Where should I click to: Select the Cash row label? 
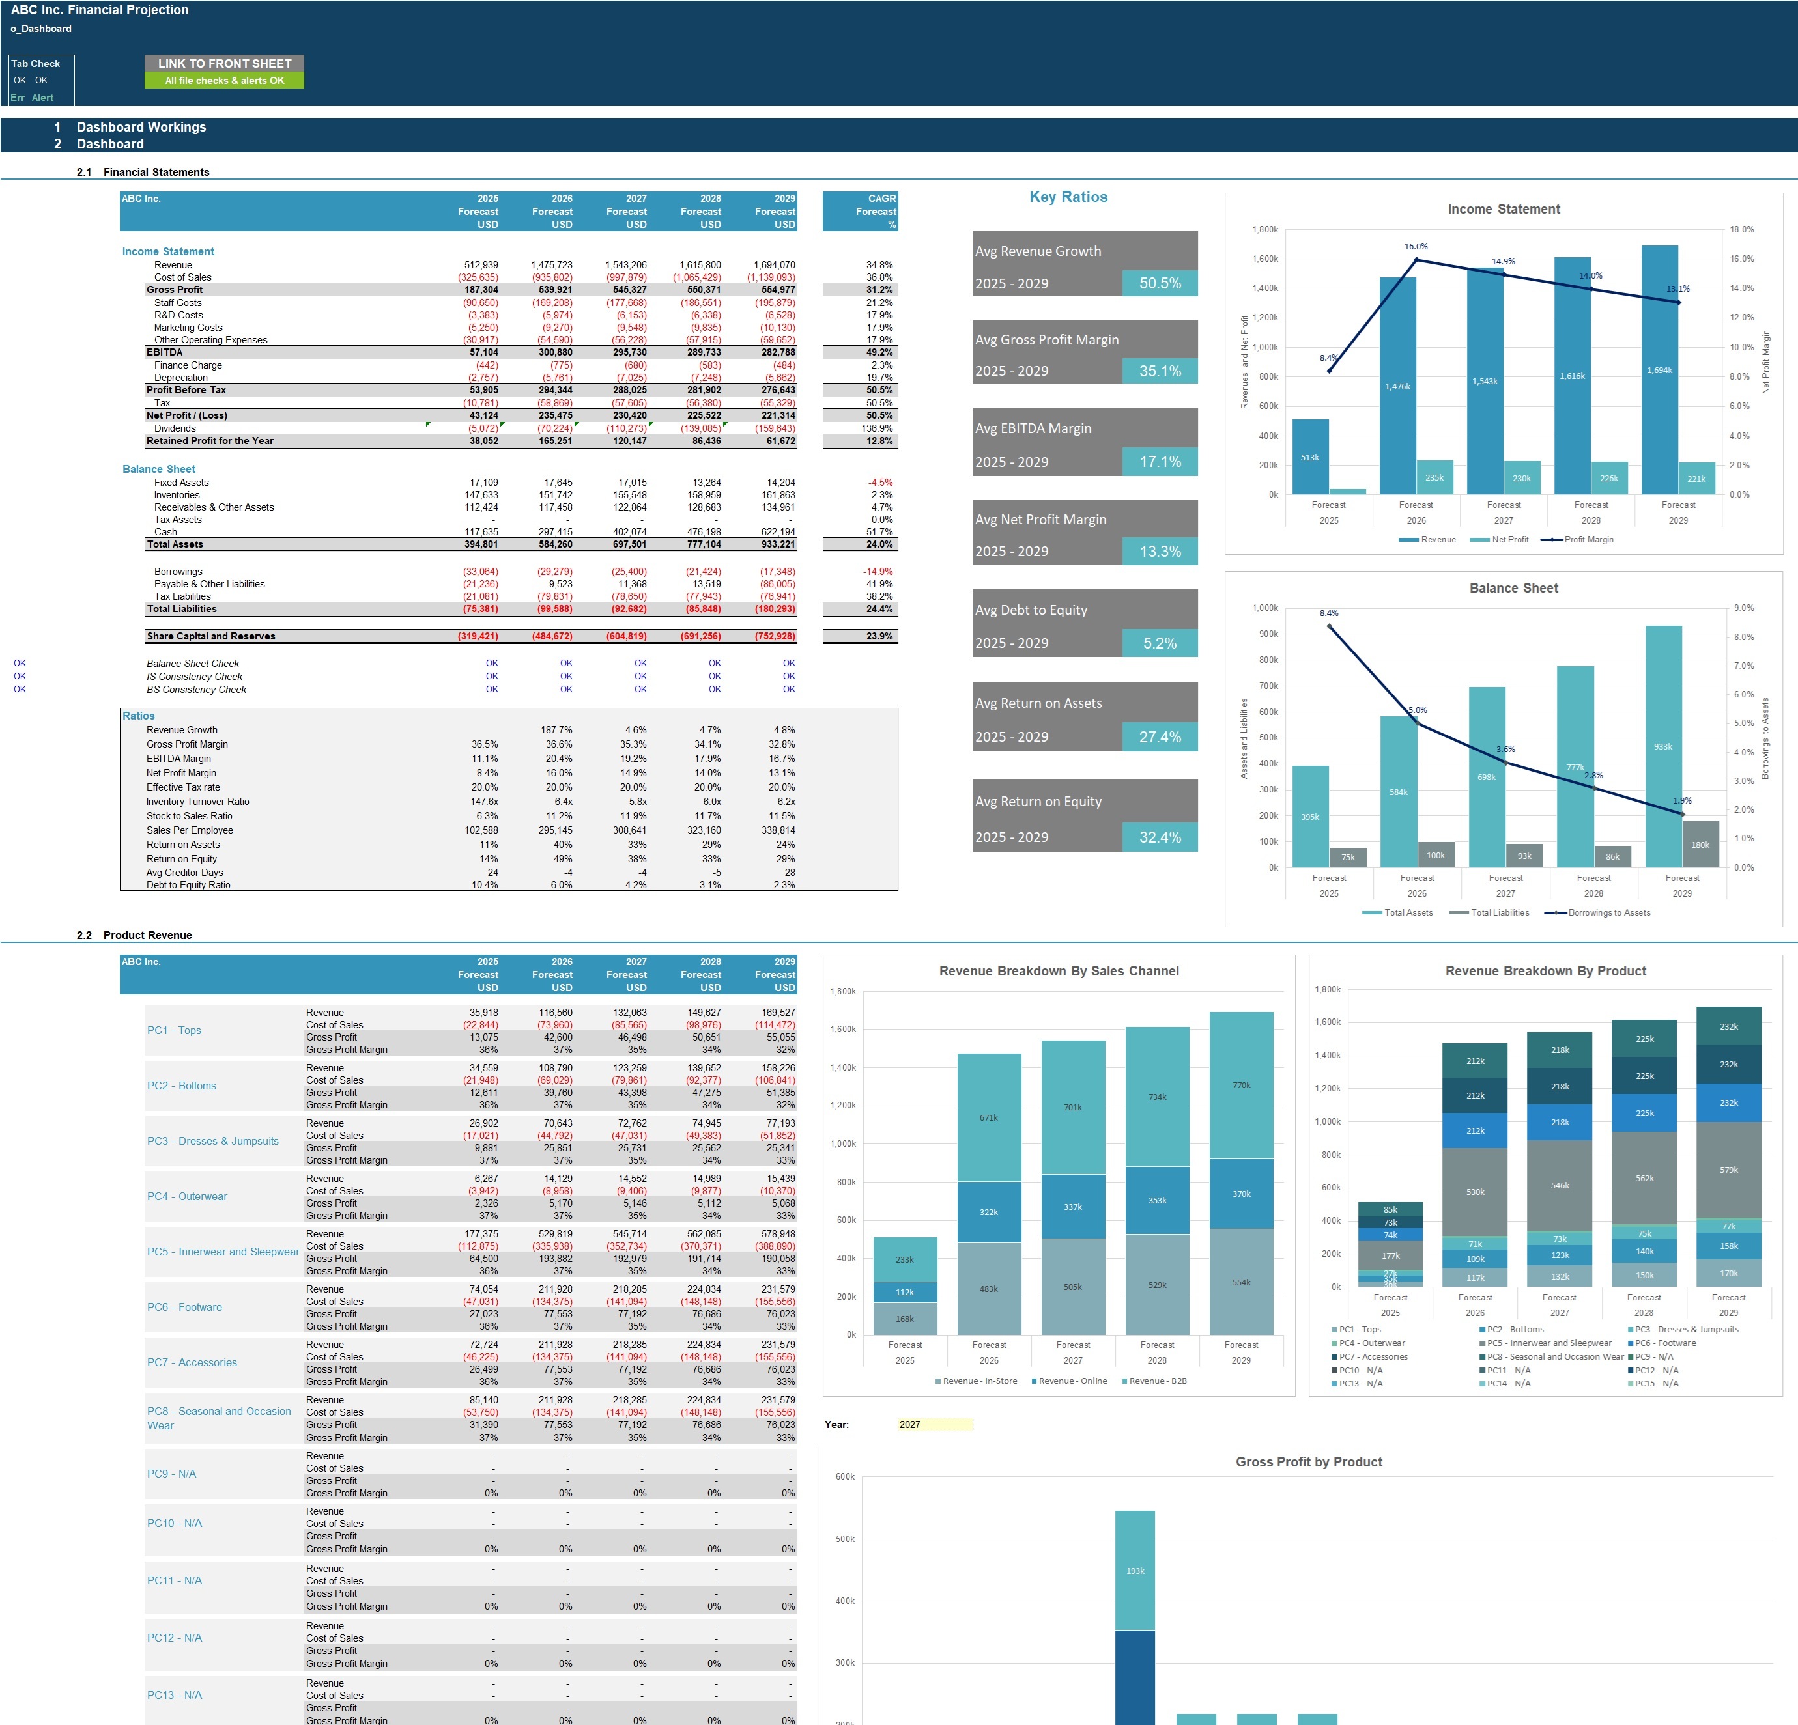point(166,532)
